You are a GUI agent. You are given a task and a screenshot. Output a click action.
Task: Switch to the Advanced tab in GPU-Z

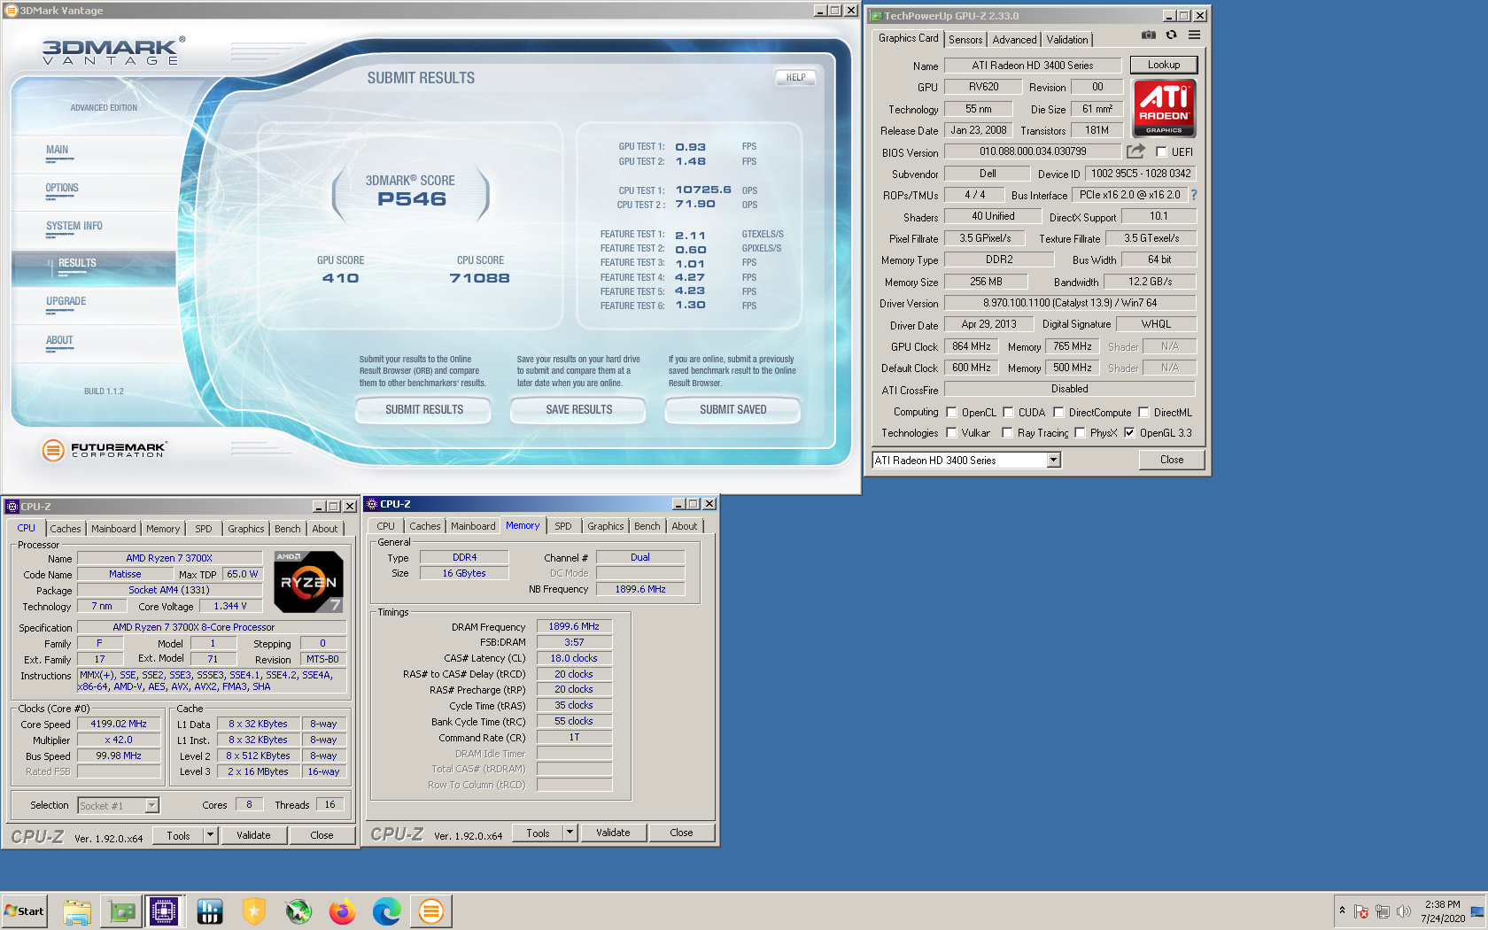click(1014, 40)
